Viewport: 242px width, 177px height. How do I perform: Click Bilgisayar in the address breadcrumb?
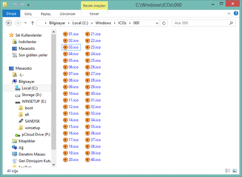coord(57,23)
